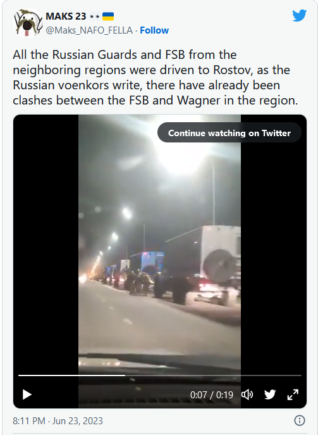
Task: Open the @Maks_NAFO_FELLA handle link
Action: click(x=89, y=30)
